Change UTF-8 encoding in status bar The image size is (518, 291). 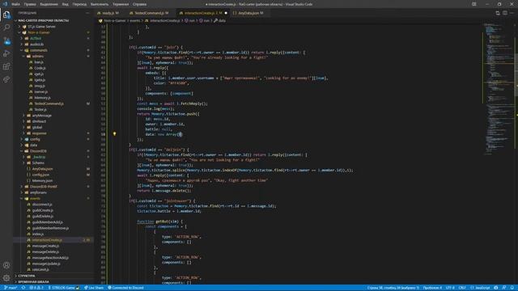(450, 288)
